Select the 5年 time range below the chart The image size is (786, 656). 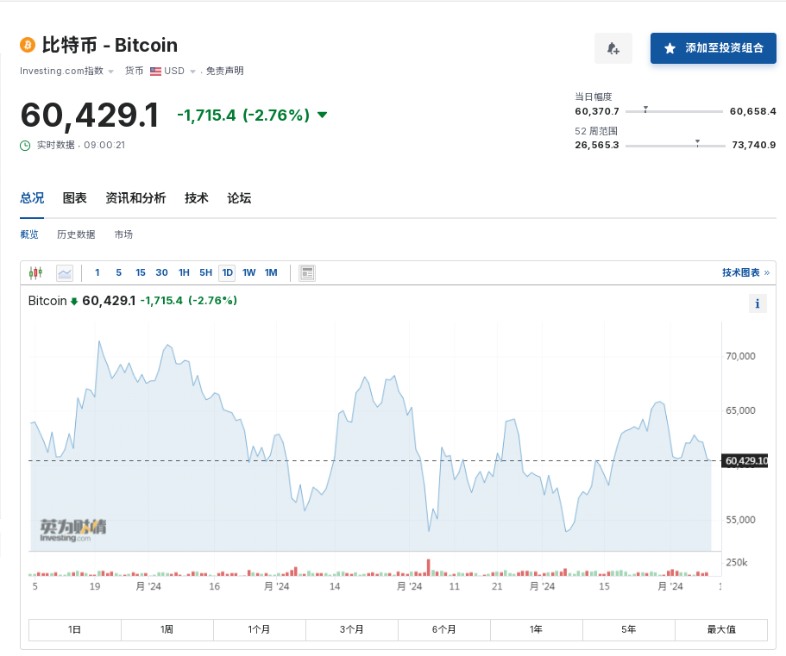click(628, 630)
